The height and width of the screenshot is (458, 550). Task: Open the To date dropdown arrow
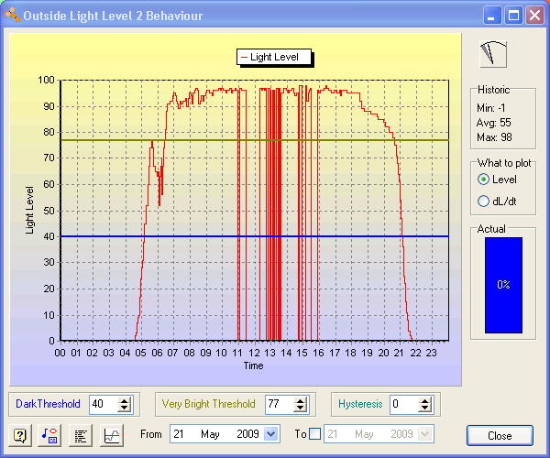[425, 434]
